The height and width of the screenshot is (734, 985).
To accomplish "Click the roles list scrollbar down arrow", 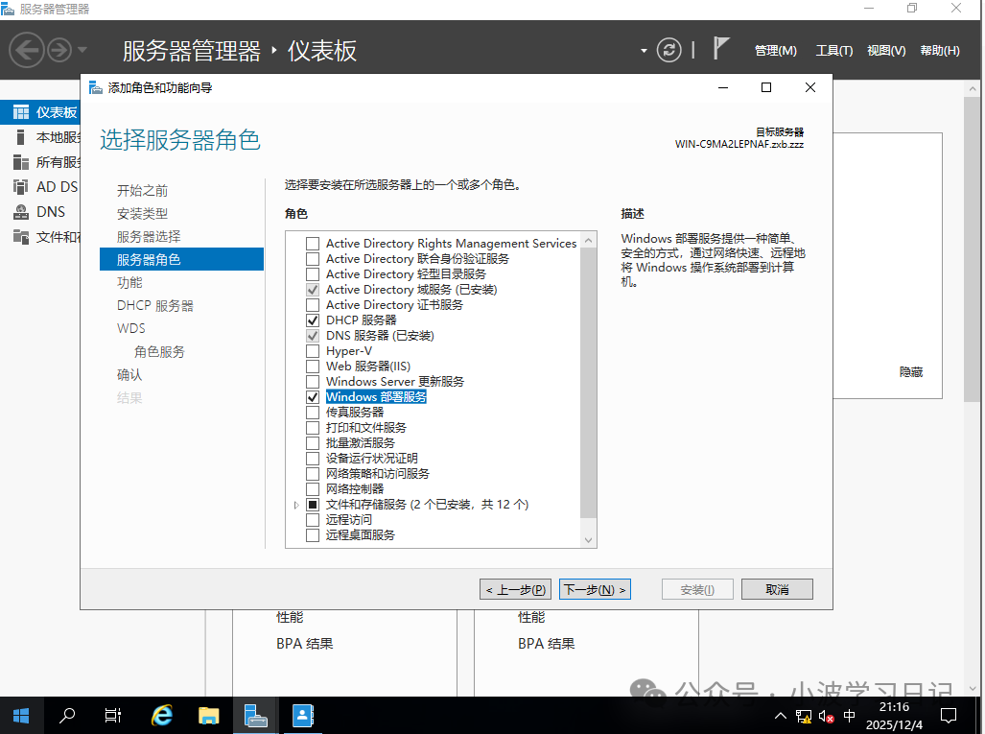I will (587, 538).
